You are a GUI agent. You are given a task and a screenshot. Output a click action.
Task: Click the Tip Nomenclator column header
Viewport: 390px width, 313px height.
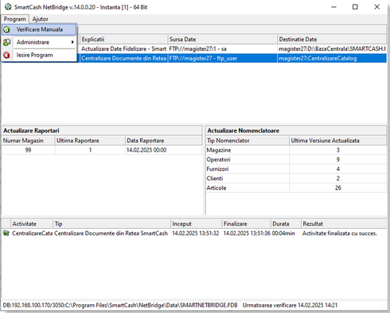pyautogui.click(x=248, y=141)
